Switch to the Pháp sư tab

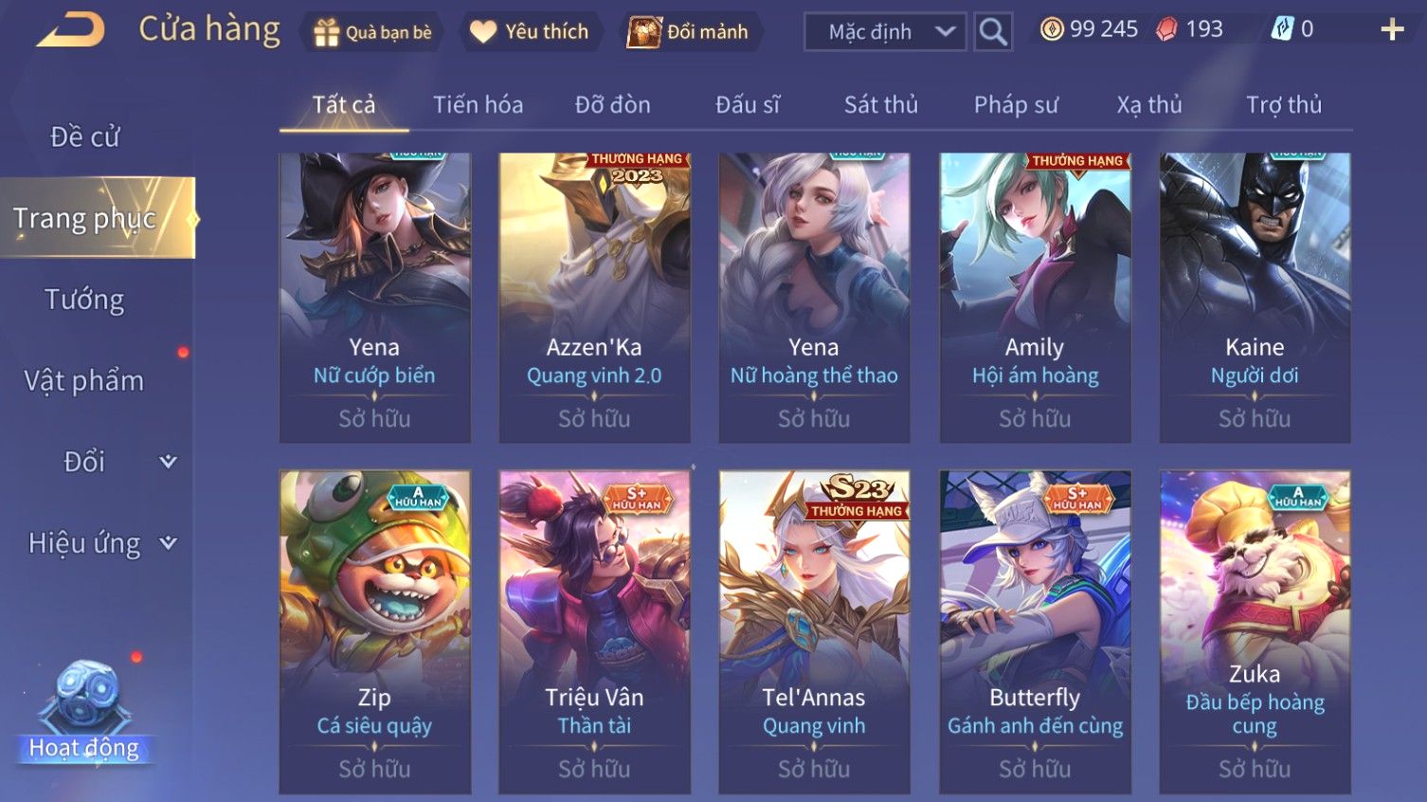point(1016,105)
